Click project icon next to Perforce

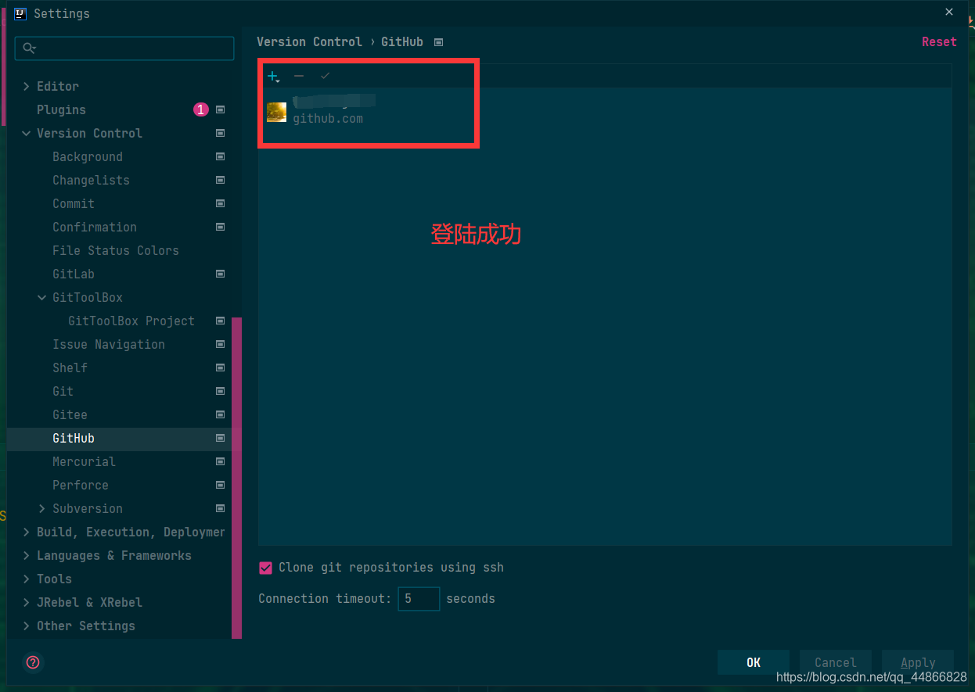point(221,486)
